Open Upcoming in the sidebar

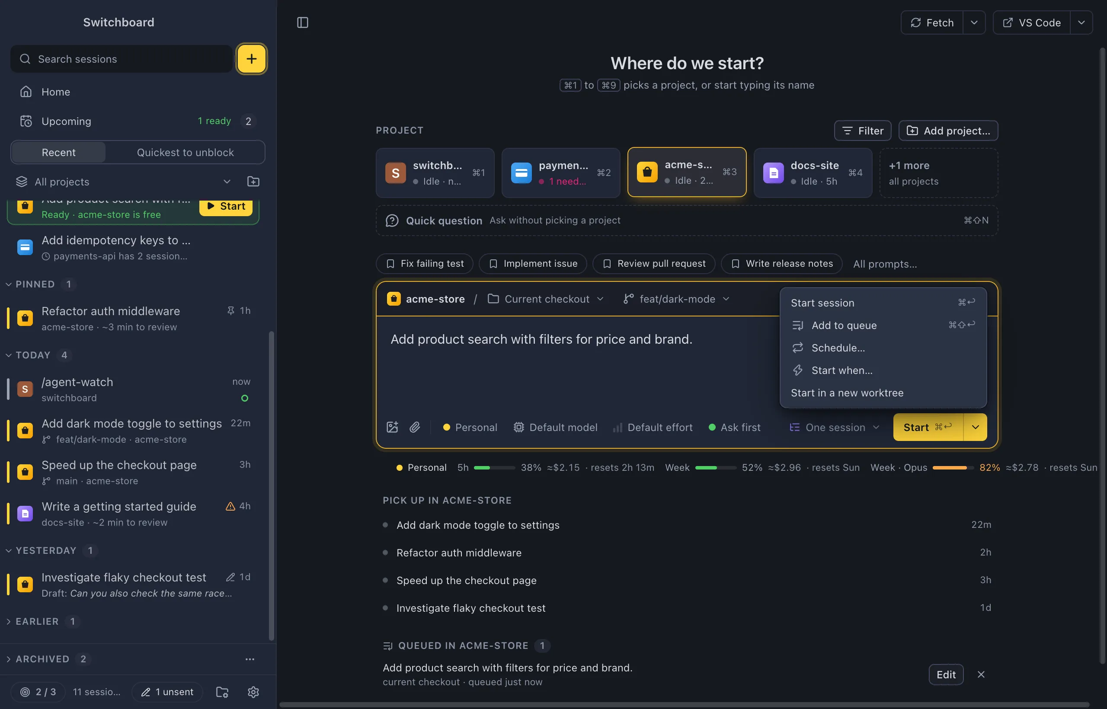click(x=138, y=121)
